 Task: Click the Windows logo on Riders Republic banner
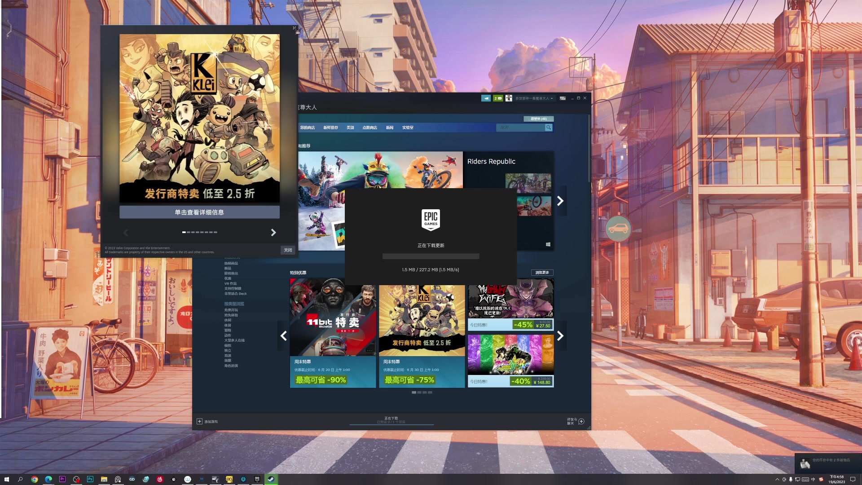pyautogui.click(x=548, y=244)
